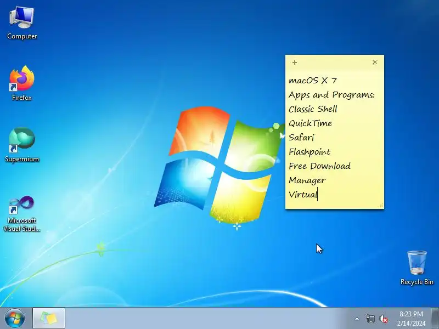439x329 pixels.
Task: Select the Microsoft Visual Studio shortcut
Action: [x=22, y=214]
